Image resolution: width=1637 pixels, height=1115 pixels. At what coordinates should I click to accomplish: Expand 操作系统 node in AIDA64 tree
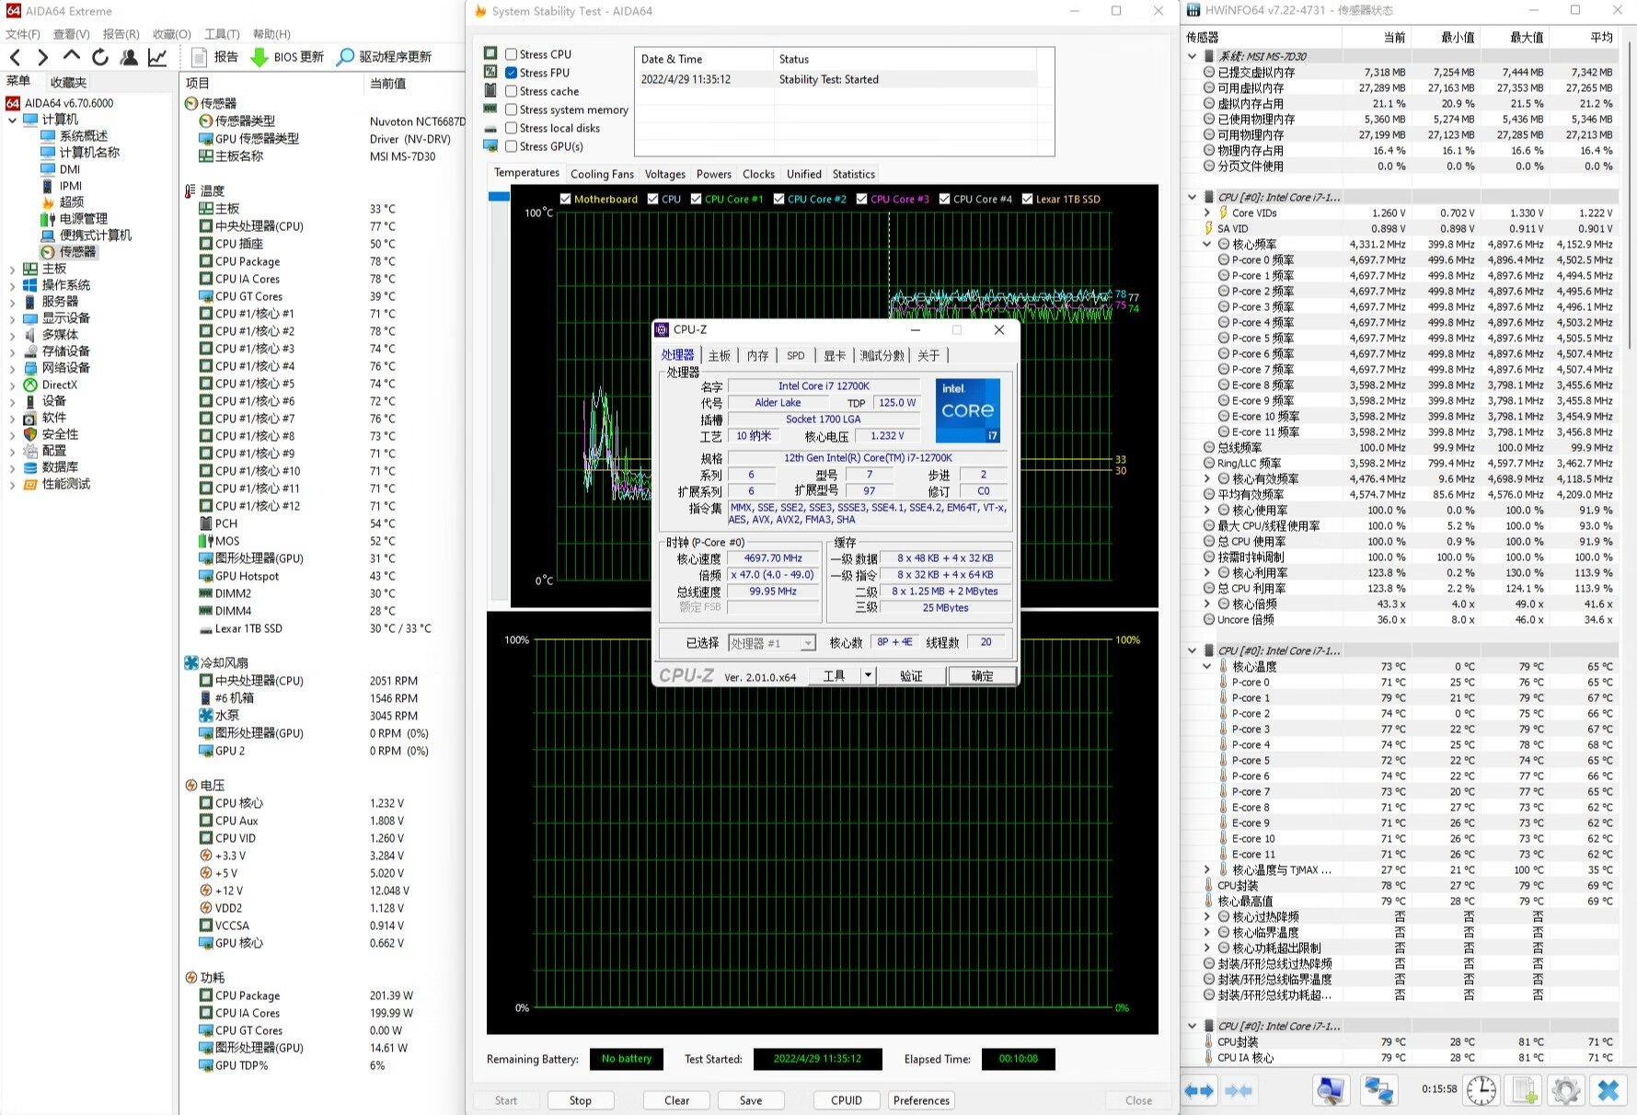pos(12,285)
